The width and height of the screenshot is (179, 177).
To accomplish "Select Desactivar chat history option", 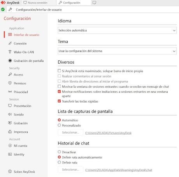I will coord(59,152).
